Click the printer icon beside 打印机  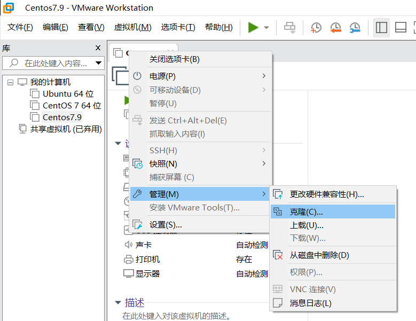pyautogui.click(x=128, y=259)
